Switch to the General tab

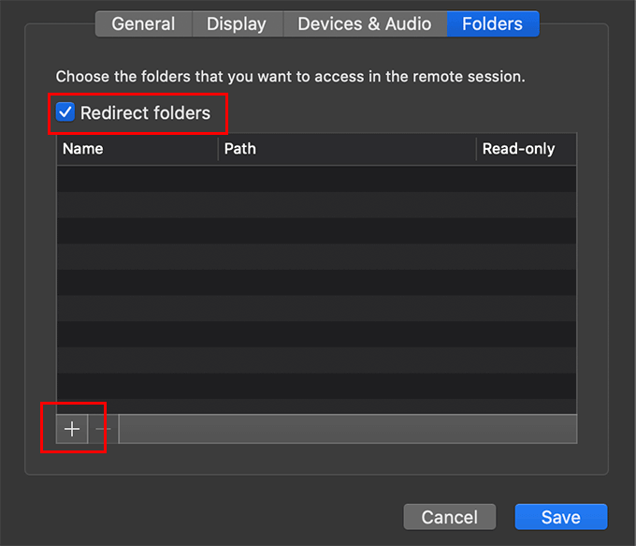(144, 24)
